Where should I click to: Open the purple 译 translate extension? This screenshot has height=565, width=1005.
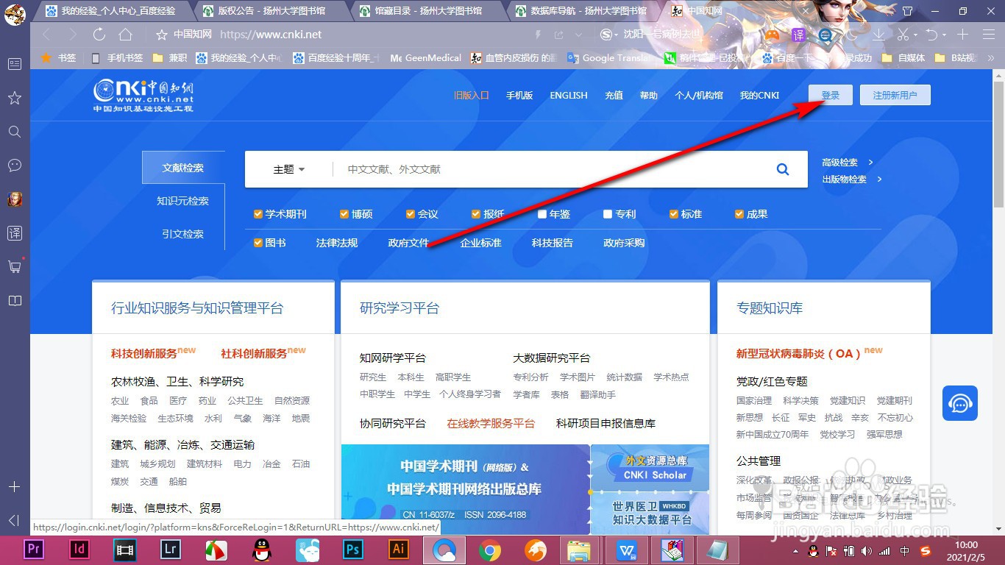(x=798, y=35)
